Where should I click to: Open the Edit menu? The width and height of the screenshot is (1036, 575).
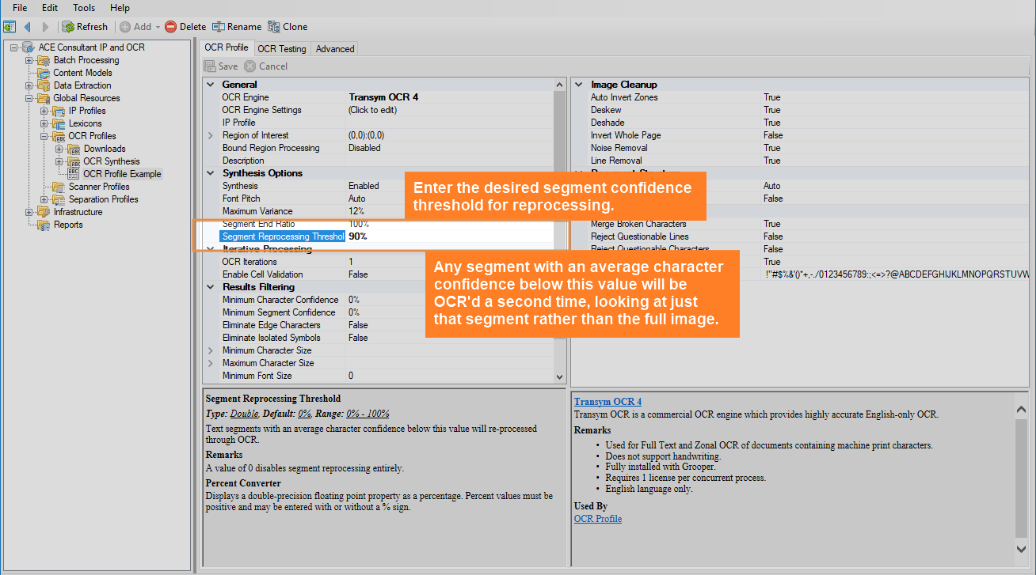[x=50, y=8]
